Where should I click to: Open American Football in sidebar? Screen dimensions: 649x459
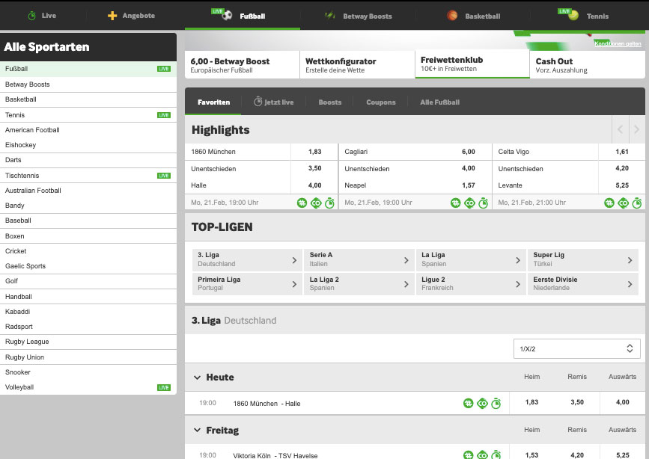pyautogui.click(x=88, y=130)
